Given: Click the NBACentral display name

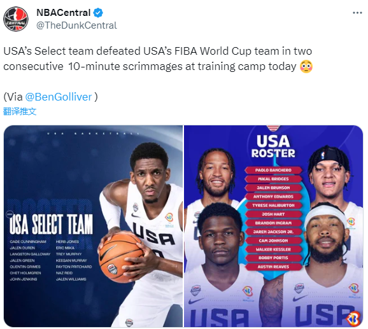Looking at the screenshot, I should pos(64,13).
